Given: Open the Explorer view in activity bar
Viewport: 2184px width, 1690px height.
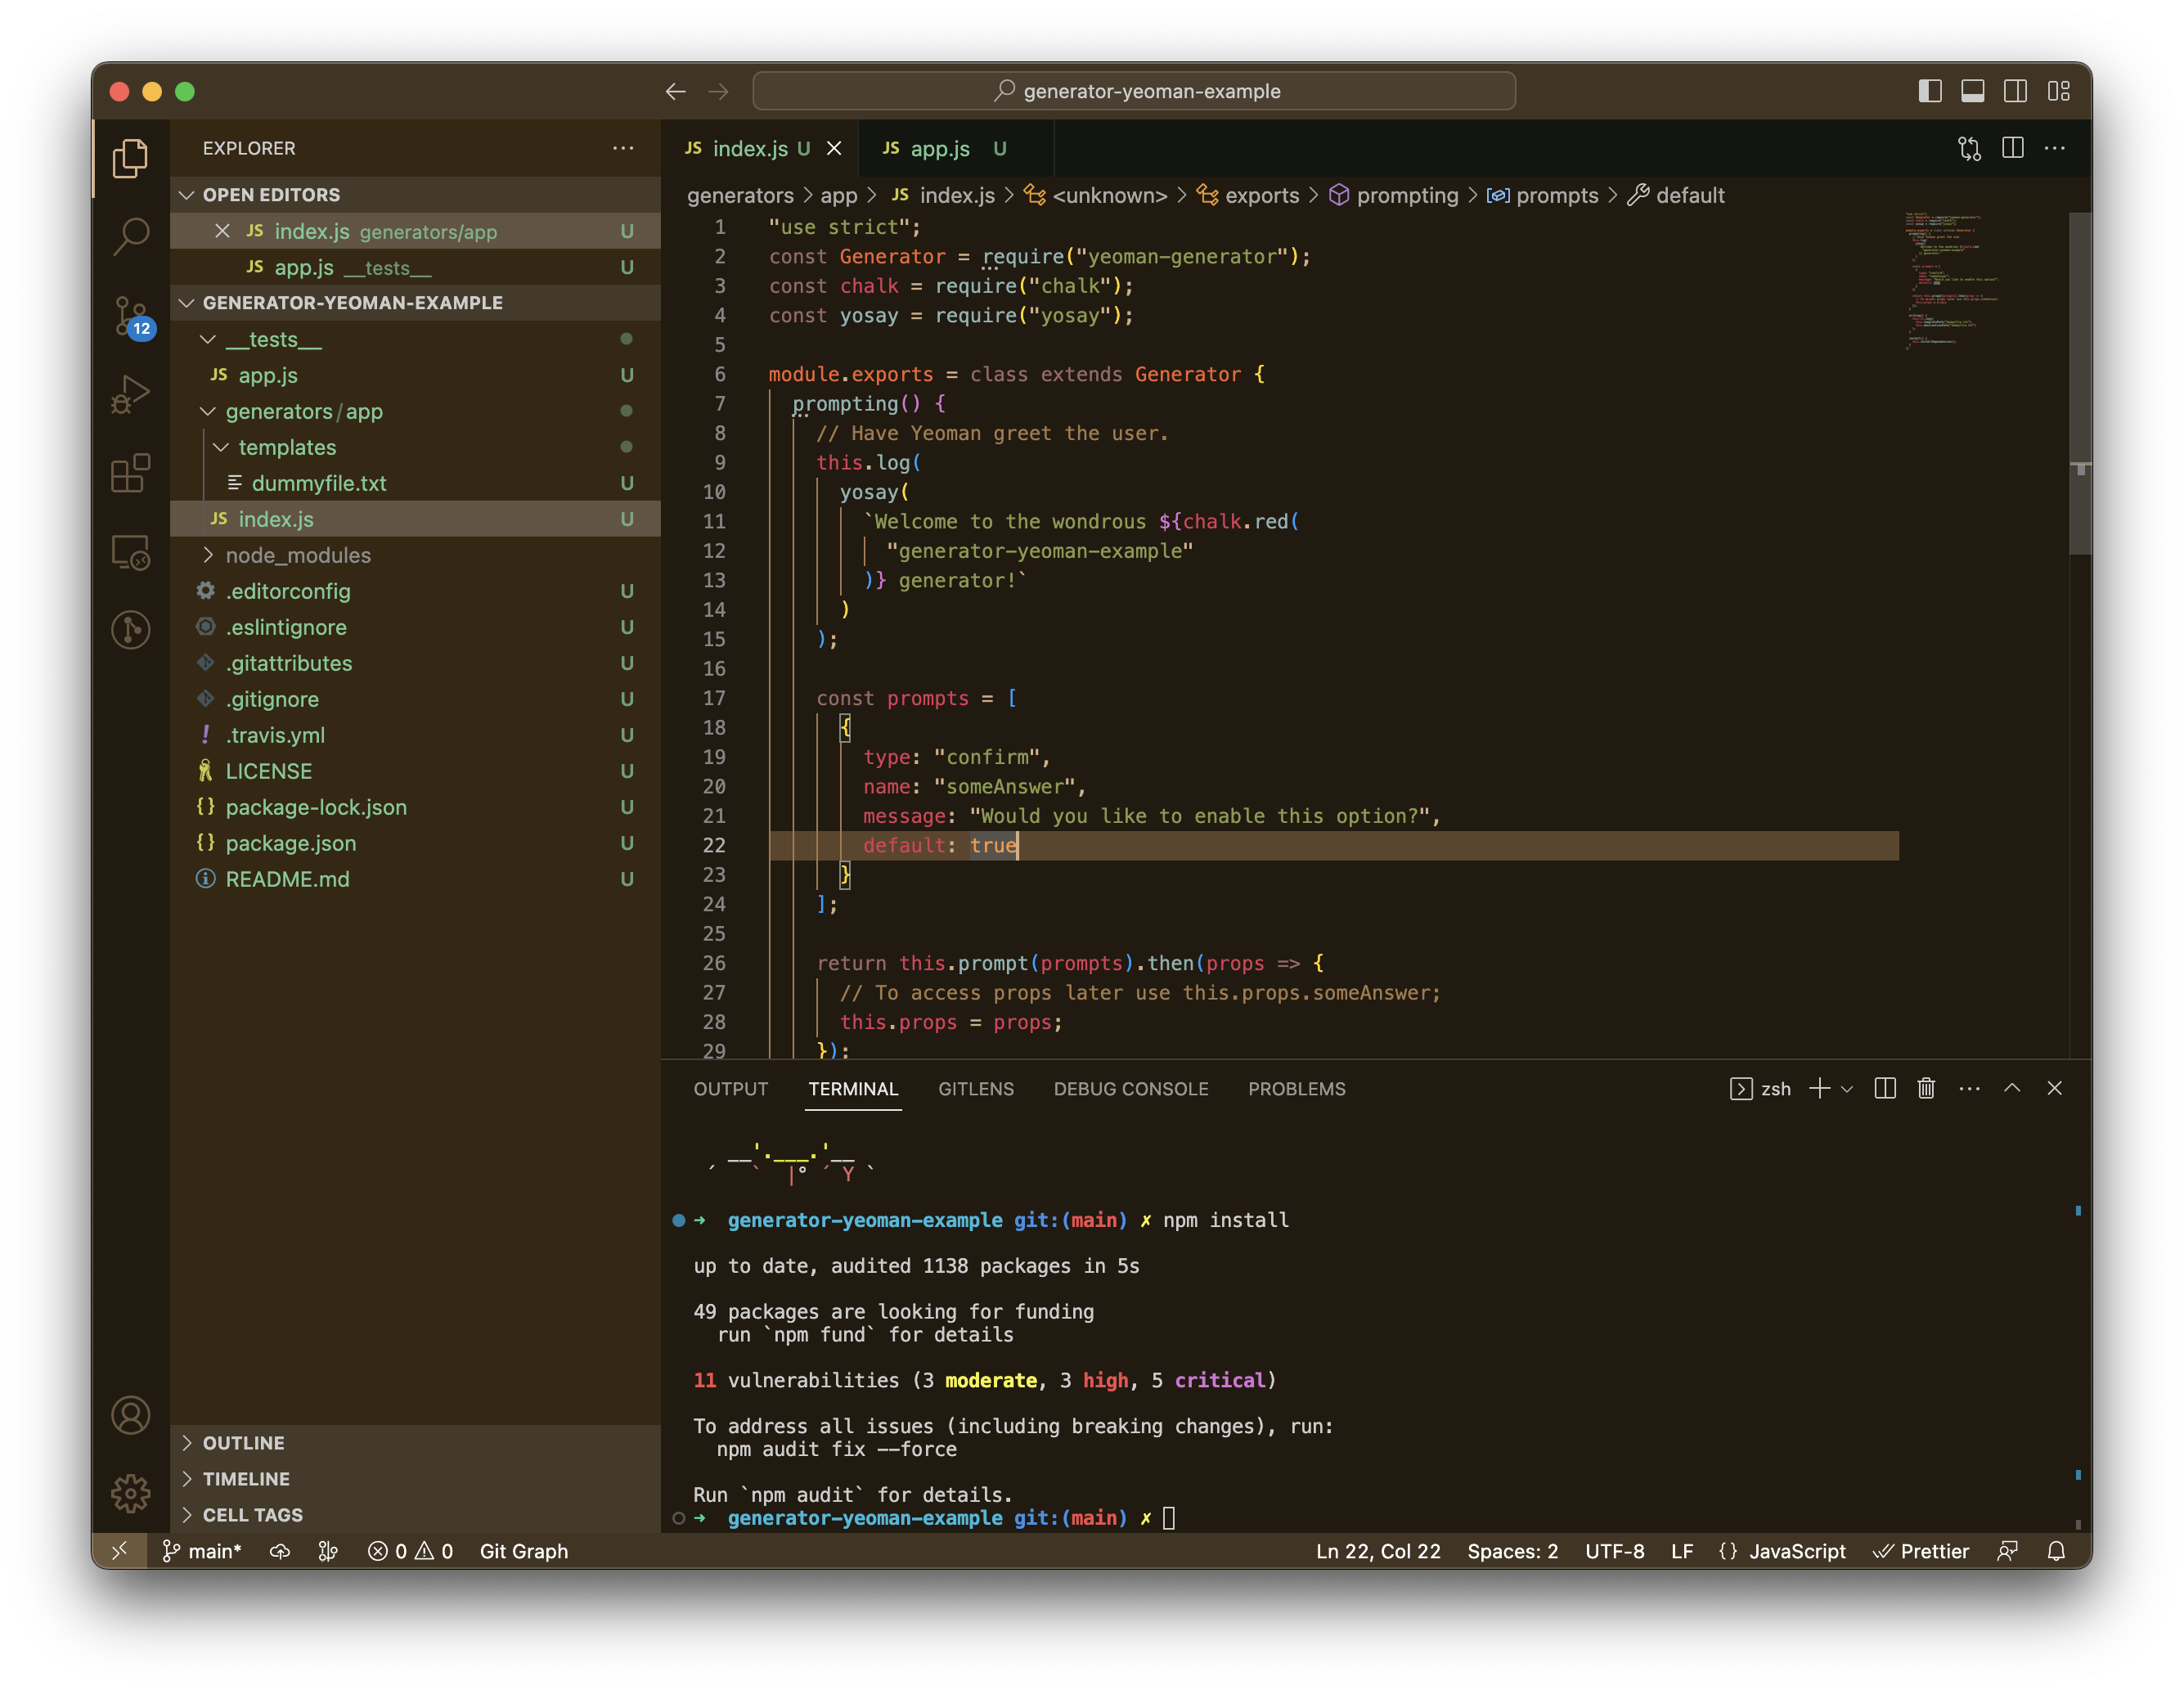Looking at the screenshot, I should [x=130, y=158].
